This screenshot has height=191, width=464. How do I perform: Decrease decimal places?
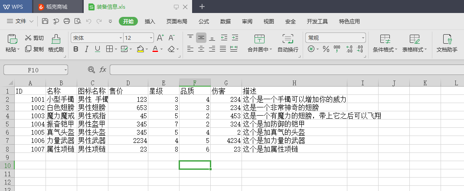360,49
